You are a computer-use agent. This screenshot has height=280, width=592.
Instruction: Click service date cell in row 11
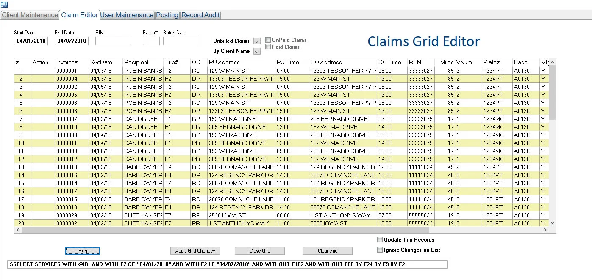click(x=106, y=151)
